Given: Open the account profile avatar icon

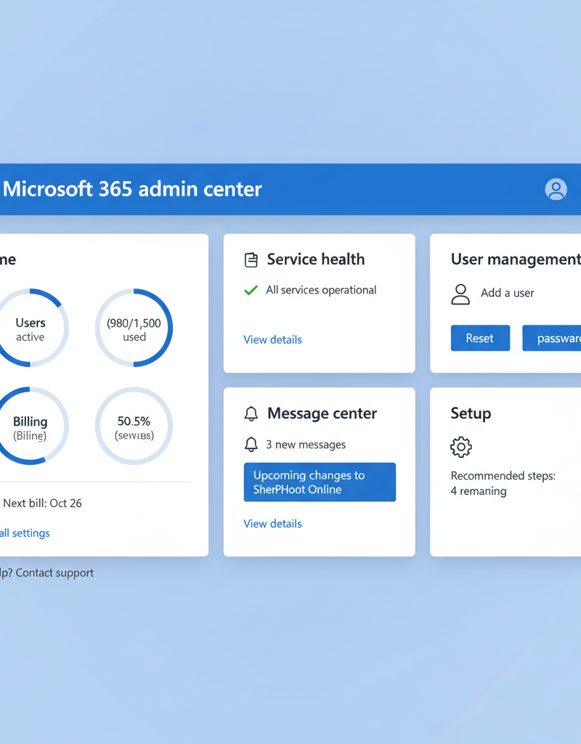Looking at the screenshot, I should pos(556,190).
